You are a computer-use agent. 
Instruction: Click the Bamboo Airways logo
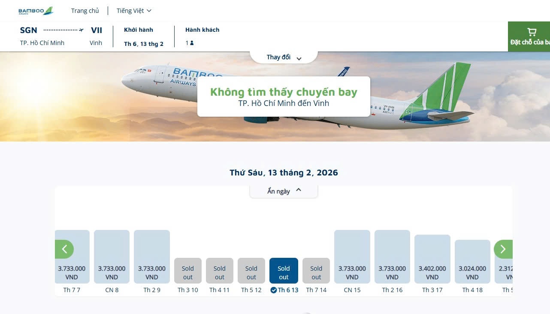(x=36, y=11)
